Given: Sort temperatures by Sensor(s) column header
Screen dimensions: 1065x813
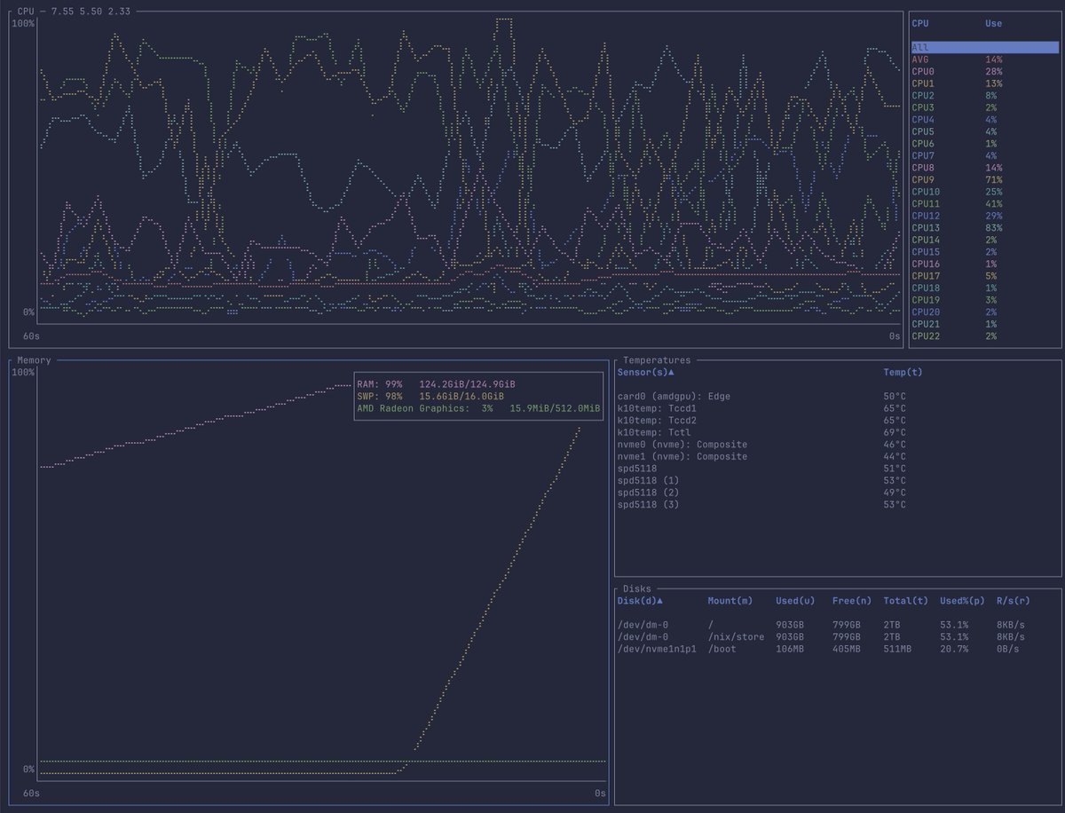Looking at the screenshot, I should tap(645, 372).
